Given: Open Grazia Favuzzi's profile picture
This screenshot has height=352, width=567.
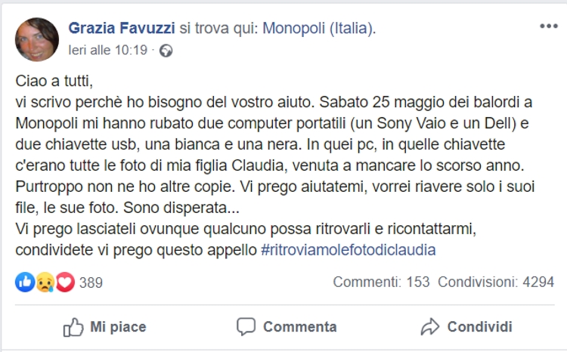Looking at the screenshot, I should (x=37, y=39).
